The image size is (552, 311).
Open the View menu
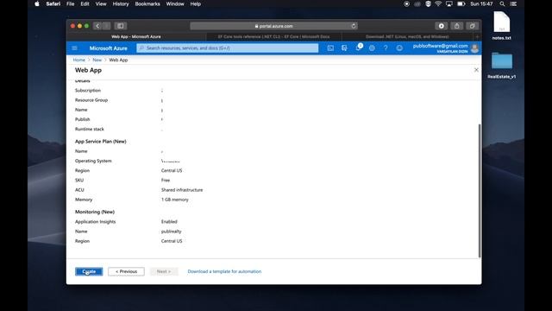101,3
